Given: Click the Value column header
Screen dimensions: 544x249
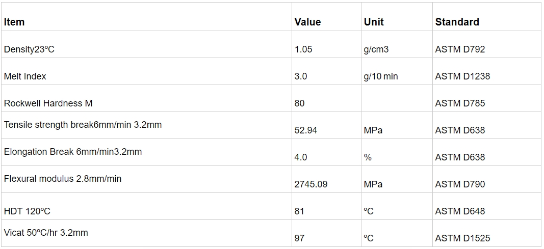Looking at the screenshot, I should click(x=307, y=22).
